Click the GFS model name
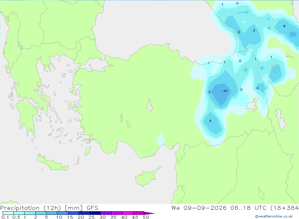Image resolution: width=299 pixels, height=219 pixels. pos(92,208)
